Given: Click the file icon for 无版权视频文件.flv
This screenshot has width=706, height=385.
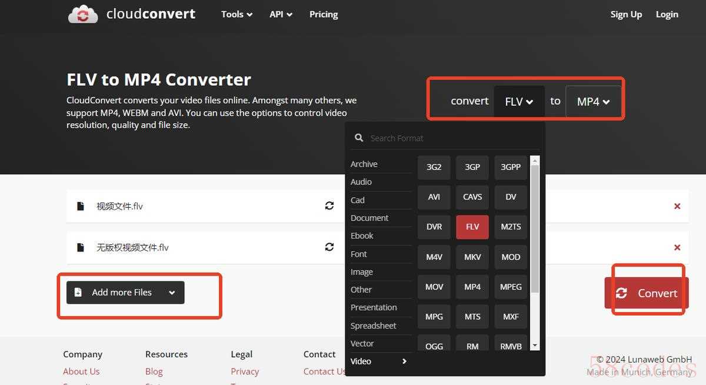Looking at the screenshot, I should click(81, 247).
